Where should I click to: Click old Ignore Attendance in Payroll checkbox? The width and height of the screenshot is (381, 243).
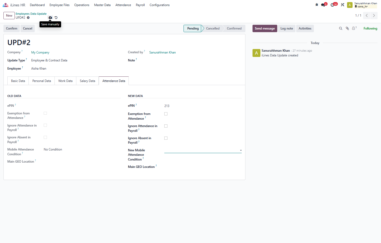coord(45,125)
